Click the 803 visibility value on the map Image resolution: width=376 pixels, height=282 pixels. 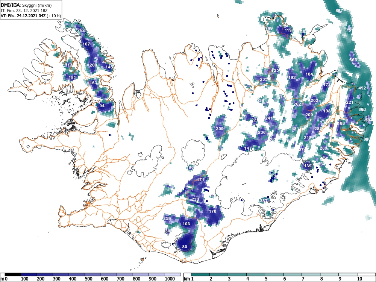click(x=362, y=109)
